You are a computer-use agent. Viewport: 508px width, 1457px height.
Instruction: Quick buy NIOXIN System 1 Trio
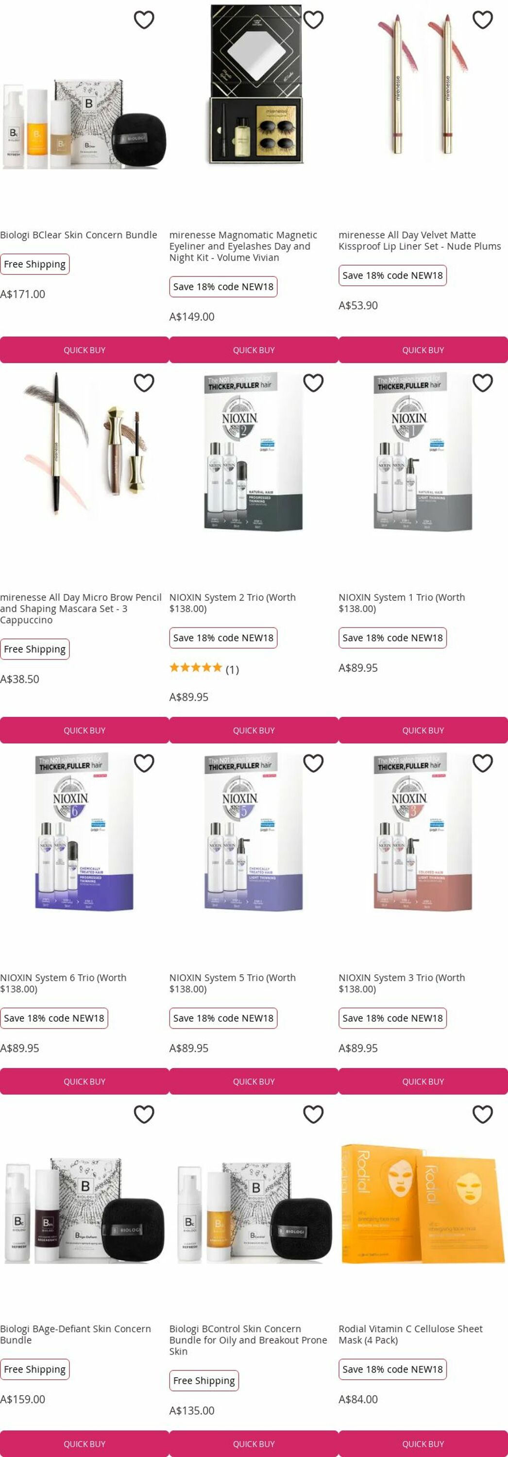tap(423, 730)
